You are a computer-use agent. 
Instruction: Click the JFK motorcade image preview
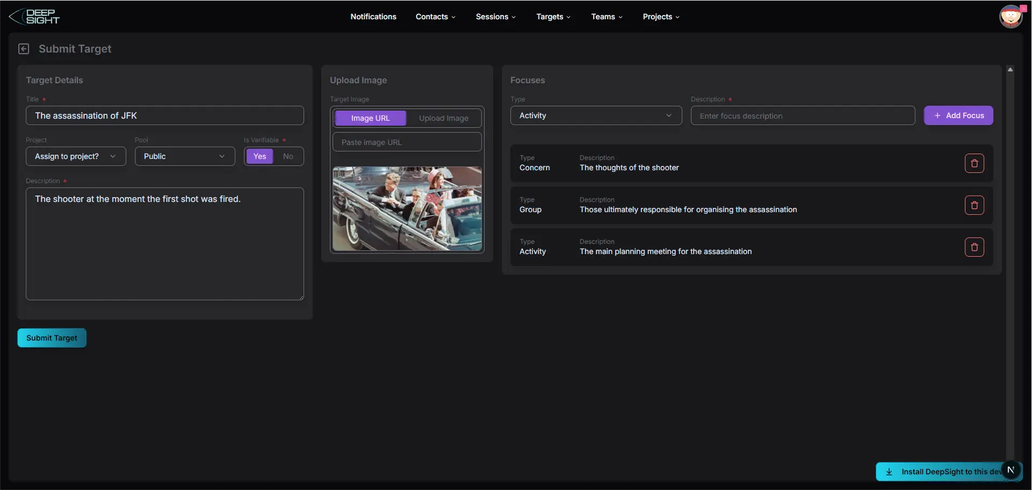pos(407,208)
